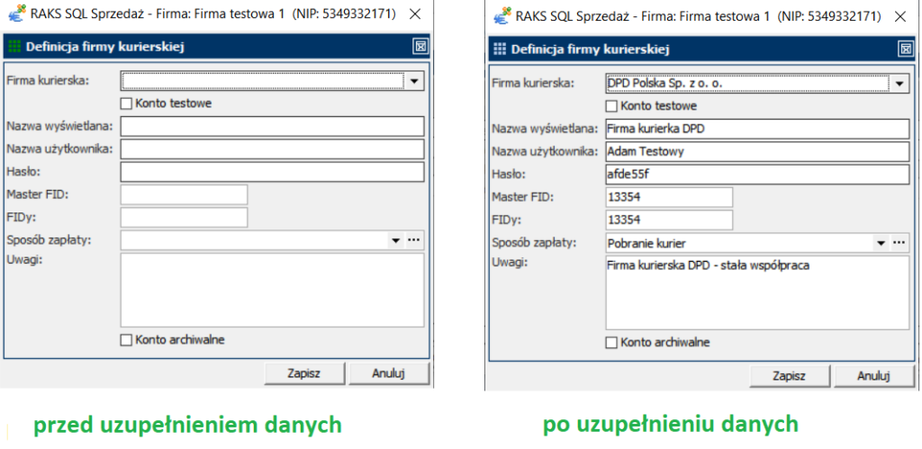922x449 pixels.
Task: Click Uwagi label in right window
Action: click(x=509, y=262)
